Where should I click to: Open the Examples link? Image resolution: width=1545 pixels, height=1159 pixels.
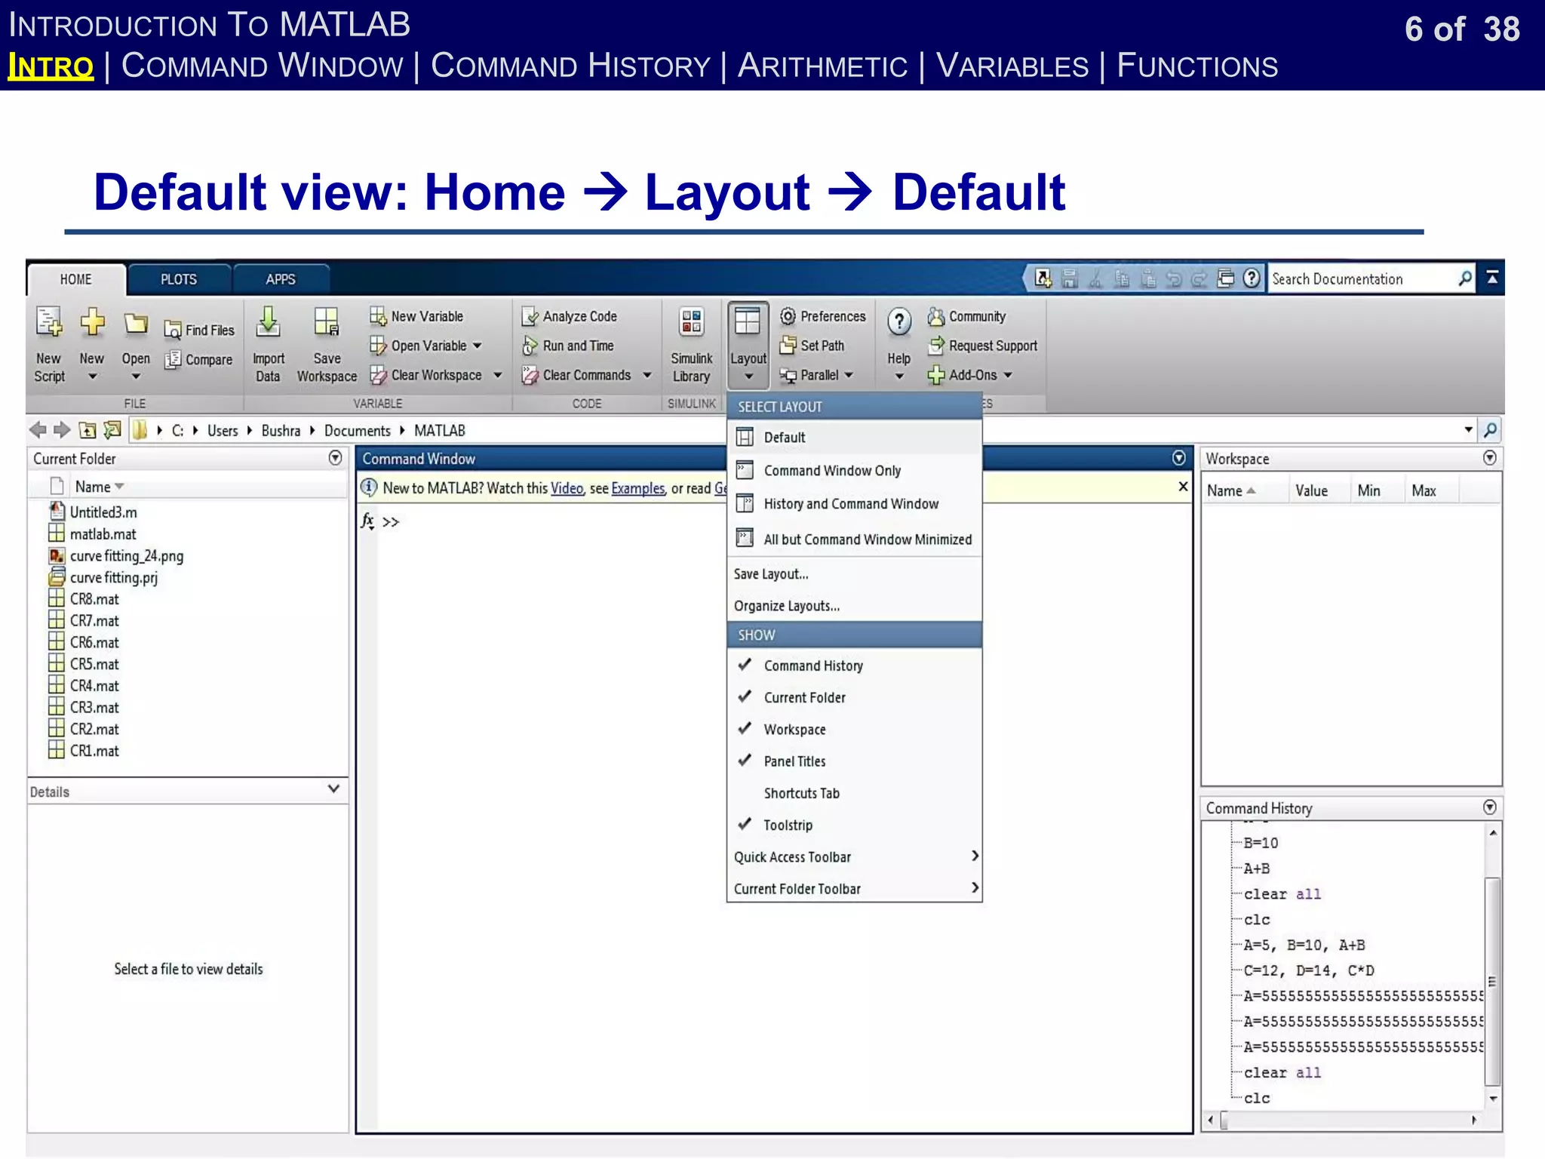click(x=637, y=488)
